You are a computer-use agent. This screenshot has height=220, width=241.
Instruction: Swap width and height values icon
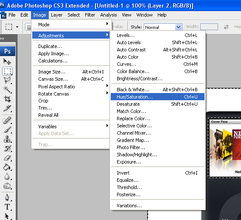(x=226, y=27)
